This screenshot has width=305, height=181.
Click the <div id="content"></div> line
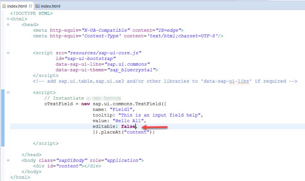(67, 166)
